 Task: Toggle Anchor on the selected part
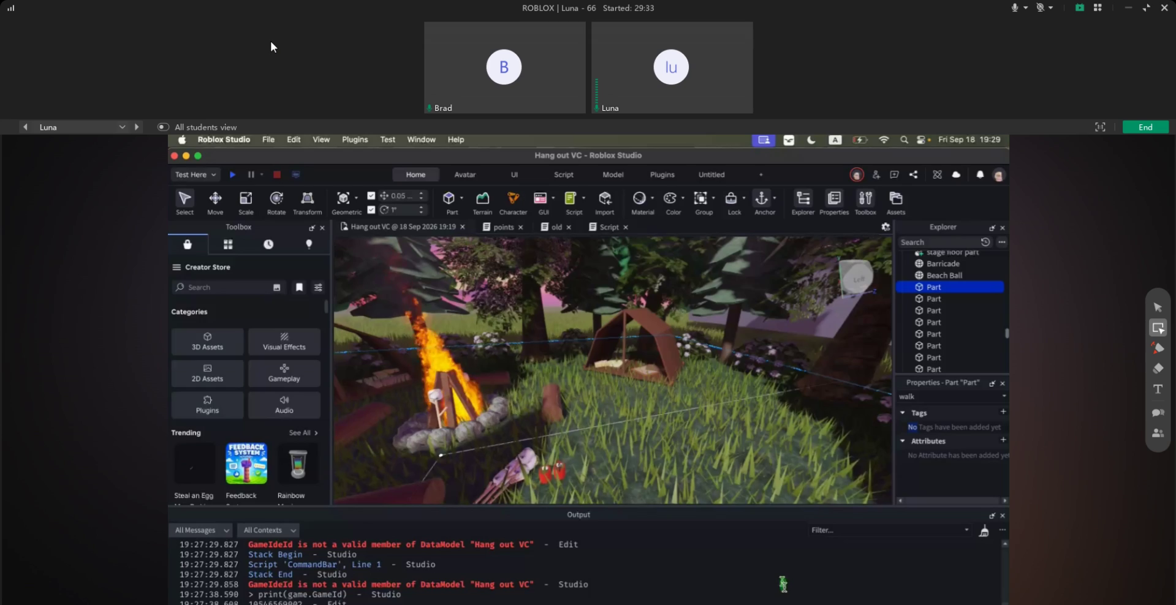coord(762,198)
